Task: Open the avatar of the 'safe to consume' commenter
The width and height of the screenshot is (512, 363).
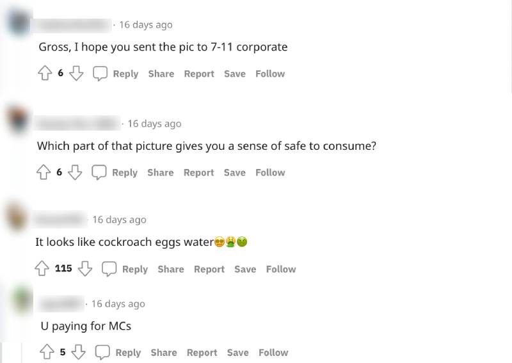Action: click(x=17, y=120)
